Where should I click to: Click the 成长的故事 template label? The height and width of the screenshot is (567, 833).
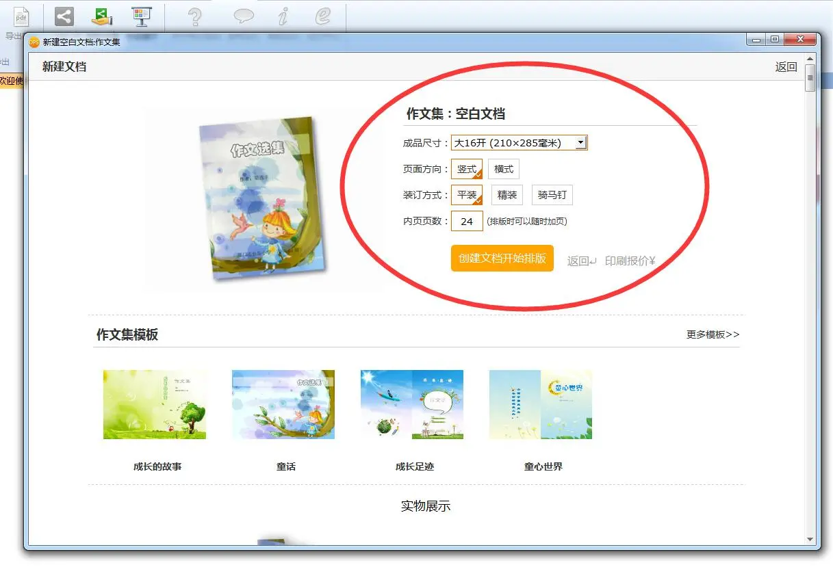pyautogui.click(x=157, y=466)
